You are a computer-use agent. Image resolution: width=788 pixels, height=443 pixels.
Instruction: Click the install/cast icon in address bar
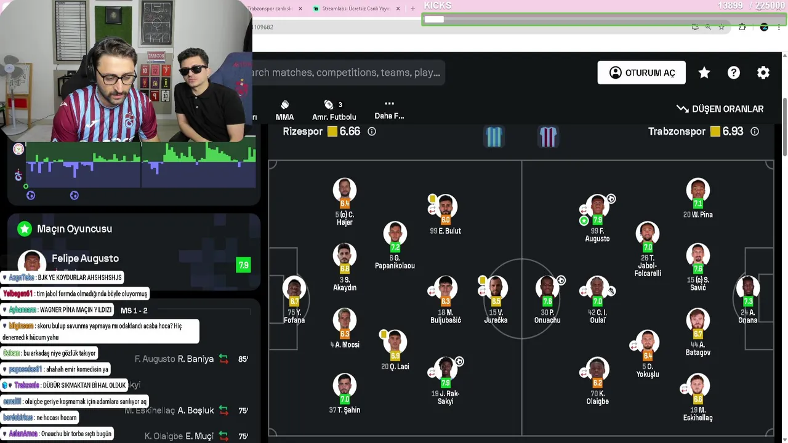click(695, 27)
